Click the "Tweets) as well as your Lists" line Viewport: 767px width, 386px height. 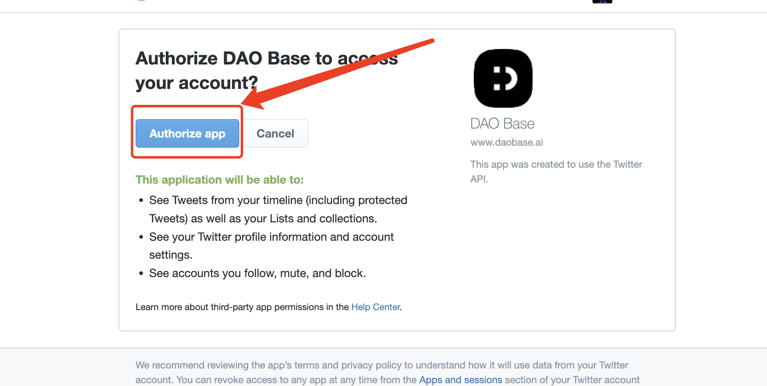(263, 219)
